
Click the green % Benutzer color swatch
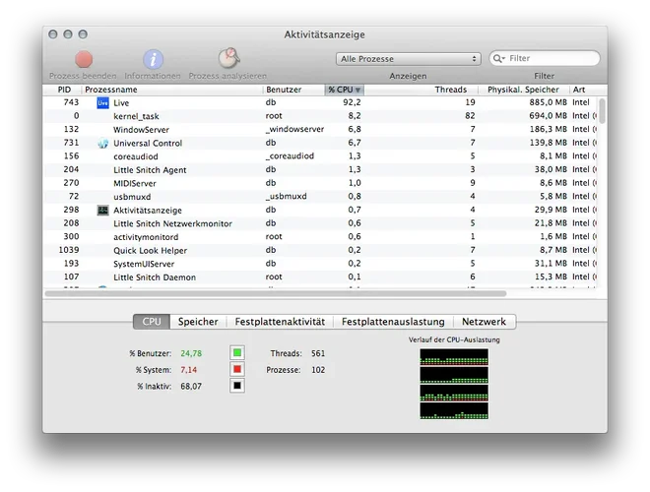coord(236,353)
